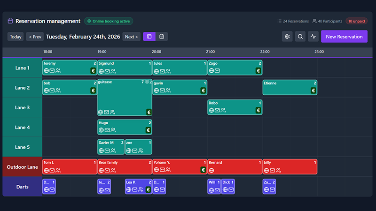This screenshot has width=376, height=211.
Task: Click the 10 unpaid badge
Action: (356, 21)
